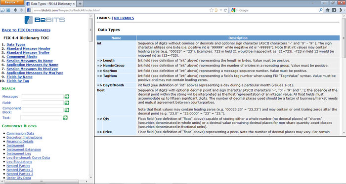Open the Data Types TOC link
The width and height of the screenshot is (346, 184).
tap(16, 44)
